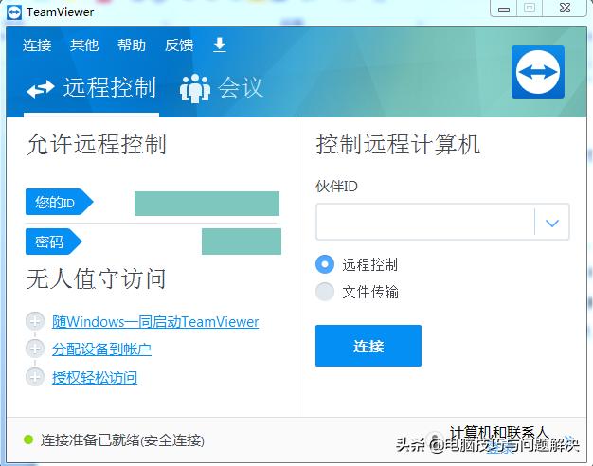Open the 连接 menu

point(37,45)
